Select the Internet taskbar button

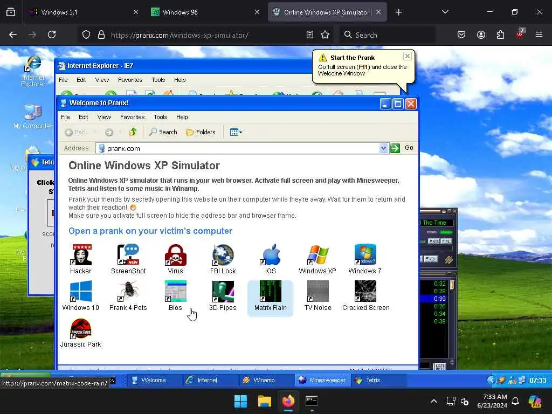(x=210, y=380)
